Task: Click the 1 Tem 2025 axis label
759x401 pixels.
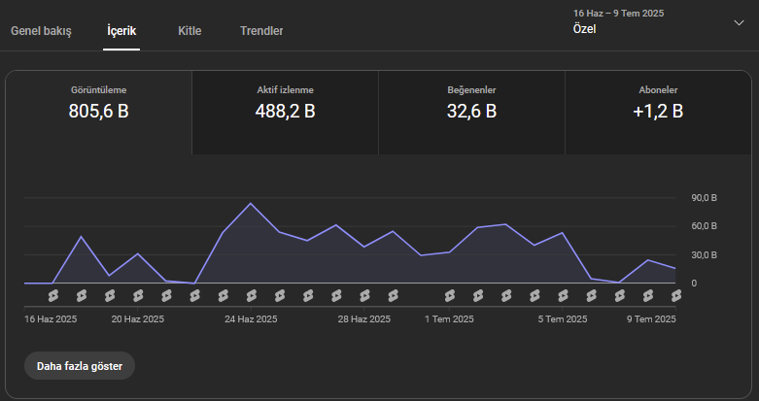Action: tap(450, 319)
